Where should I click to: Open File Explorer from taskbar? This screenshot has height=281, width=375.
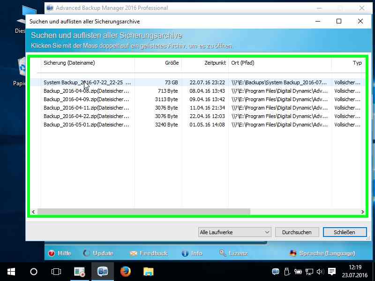point(148,272)
